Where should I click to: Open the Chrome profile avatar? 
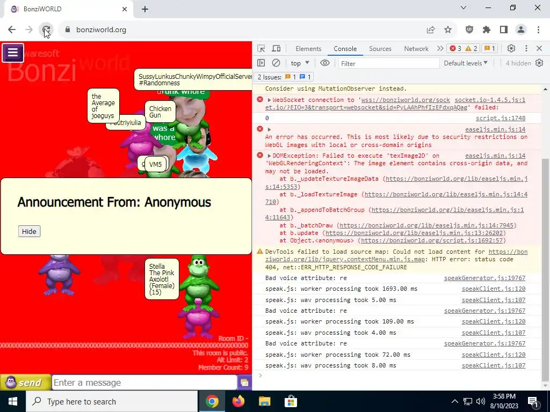click(x=521, y=30)
